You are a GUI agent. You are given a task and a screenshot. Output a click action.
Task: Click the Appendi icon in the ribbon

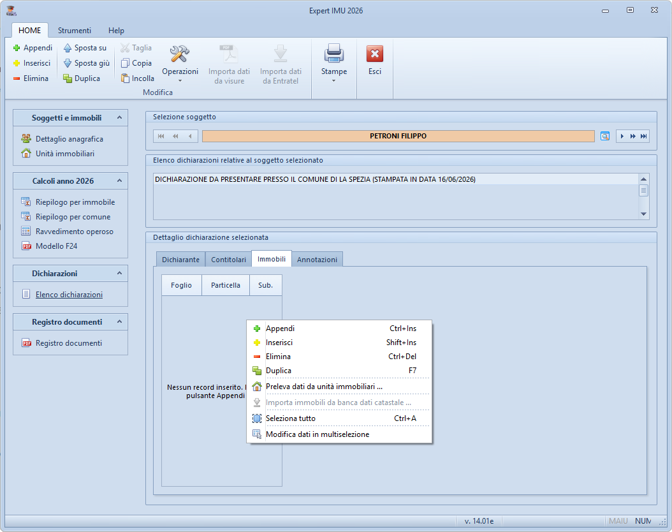17,48
